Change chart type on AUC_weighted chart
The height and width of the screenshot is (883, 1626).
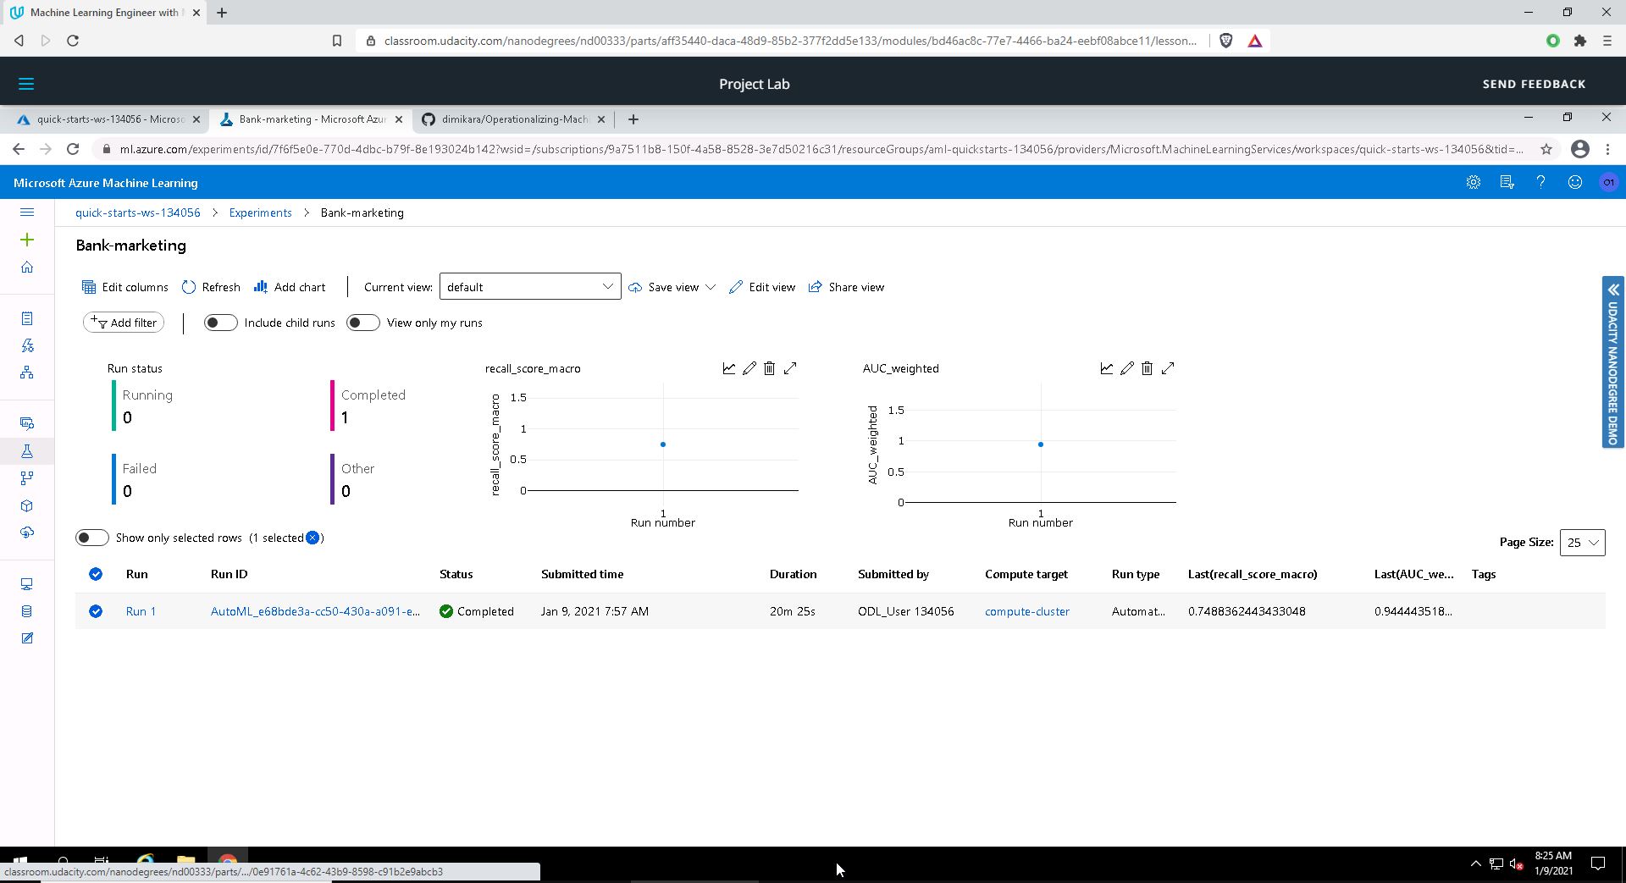pyautogui.click(x=1107, y=368)
